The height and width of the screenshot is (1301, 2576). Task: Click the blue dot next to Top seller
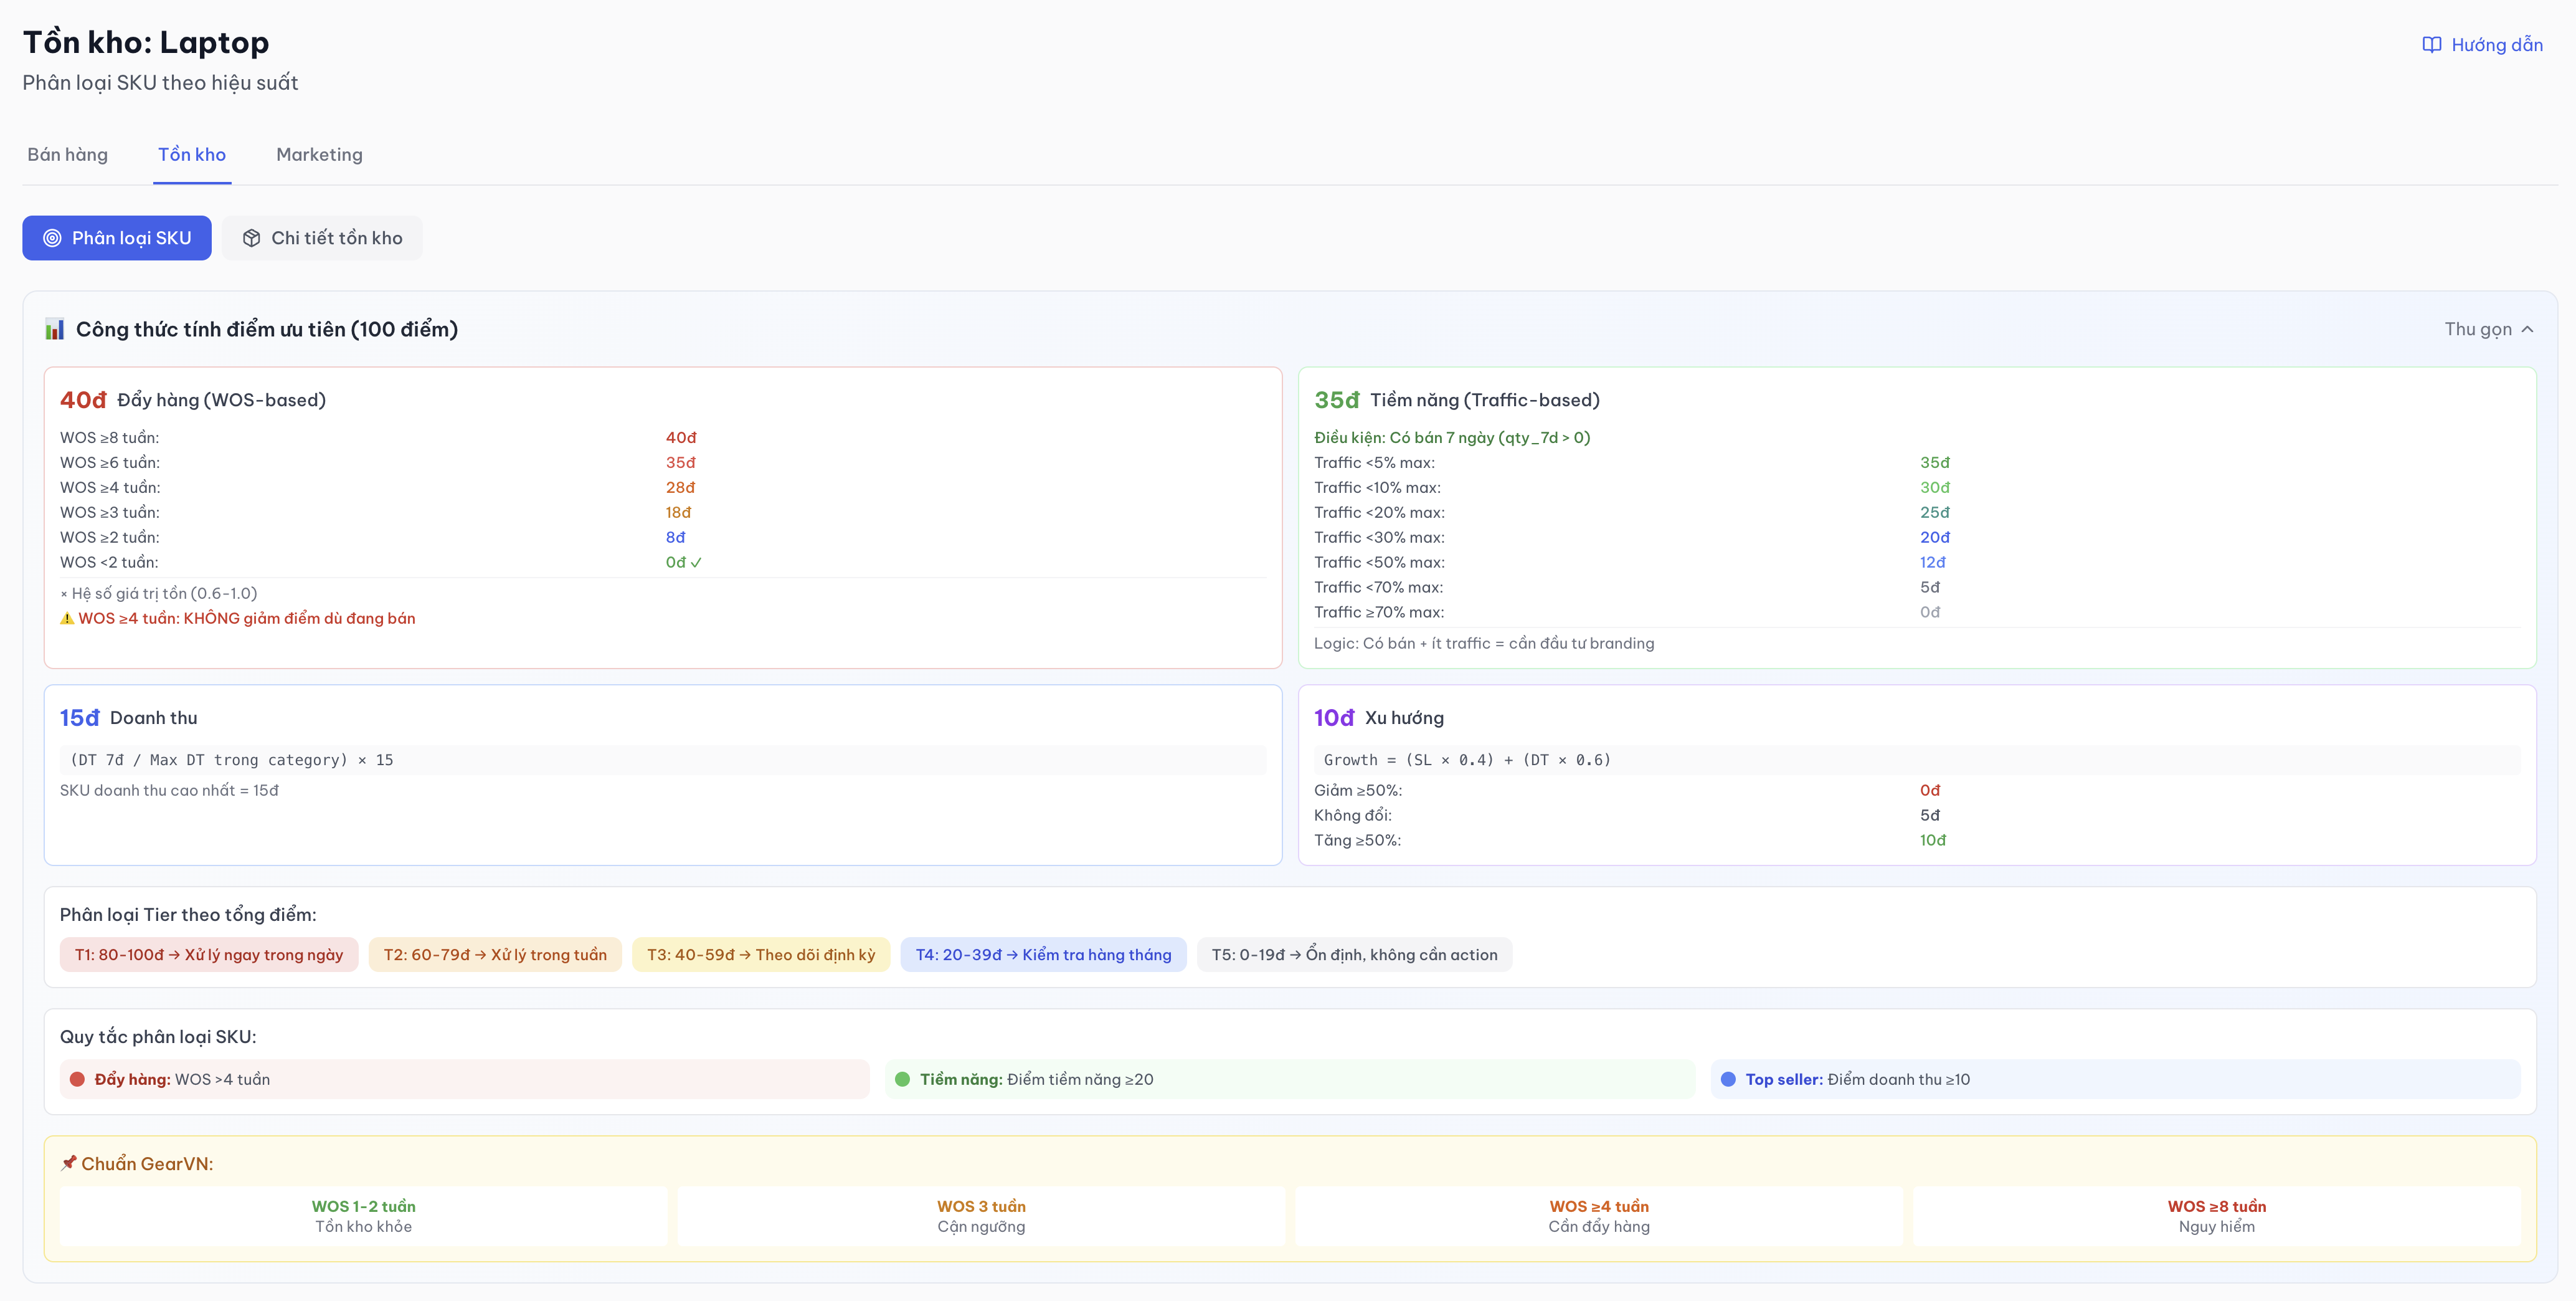coord(1728,1079)
